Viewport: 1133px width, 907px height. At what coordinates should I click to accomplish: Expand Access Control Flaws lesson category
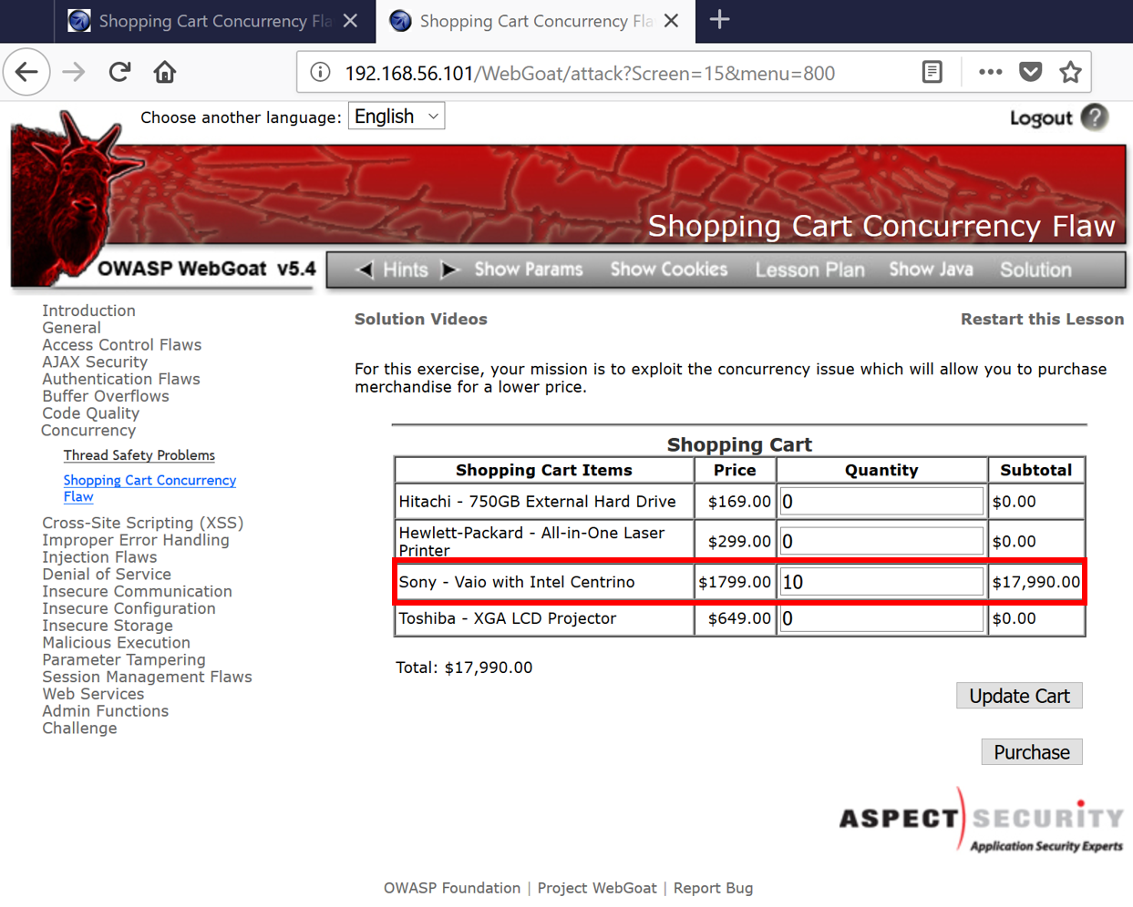coord(121,345)
